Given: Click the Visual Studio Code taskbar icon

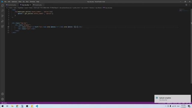Looking at the screenshot, I should 37,106.
